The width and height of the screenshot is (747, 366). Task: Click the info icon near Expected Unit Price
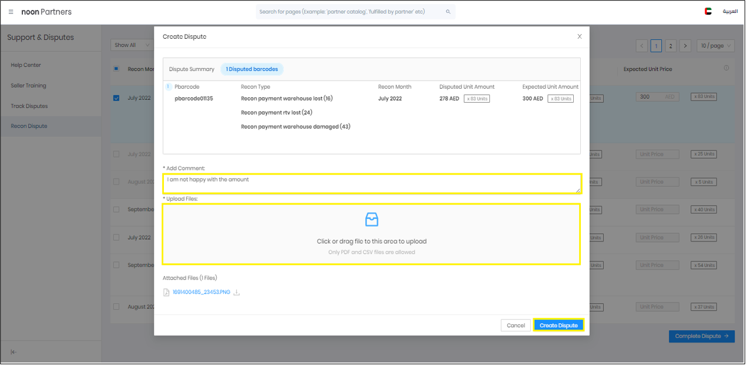point(727,69)
